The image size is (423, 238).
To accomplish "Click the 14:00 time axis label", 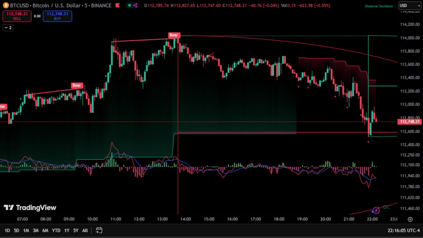I will (186, 219).
